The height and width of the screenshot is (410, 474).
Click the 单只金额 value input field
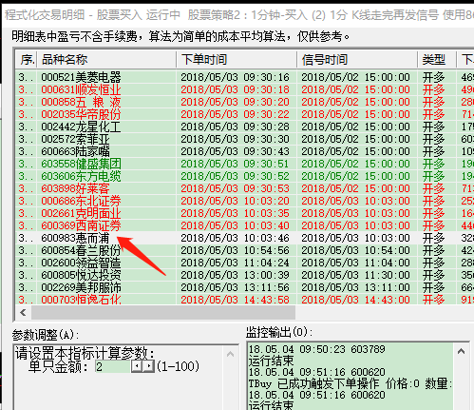click(113, 366)
